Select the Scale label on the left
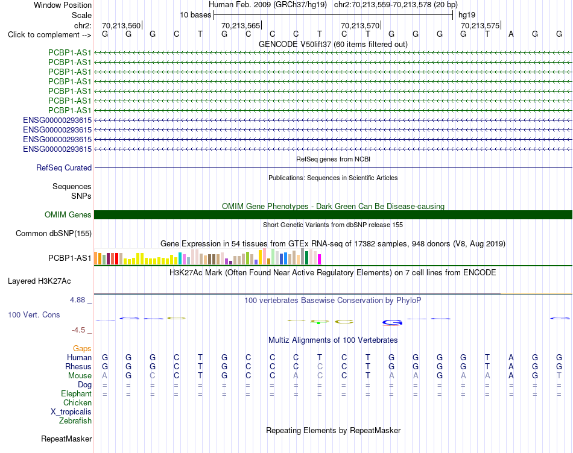Image resolution: width=573 pixels, height=453 pixels. coord(81,15)
